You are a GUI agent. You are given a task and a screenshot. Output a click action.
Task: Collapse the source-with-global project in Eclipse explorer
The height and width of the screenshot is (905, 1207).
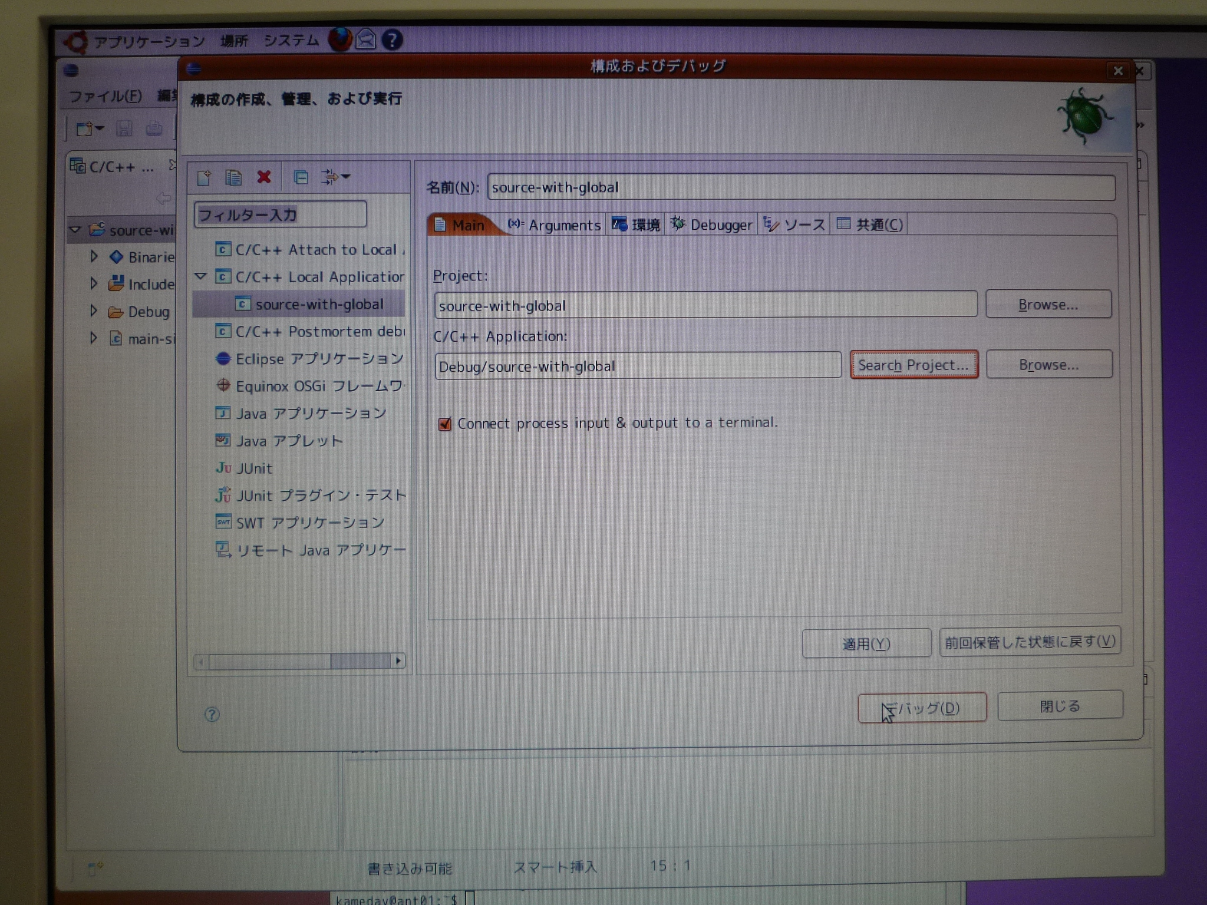[x=75, y=229]
